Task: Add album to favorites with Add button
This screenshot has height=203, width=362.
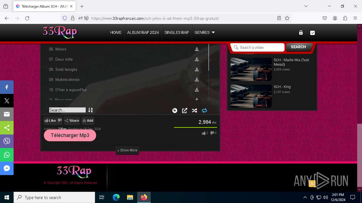Action: tap(88, 120)
